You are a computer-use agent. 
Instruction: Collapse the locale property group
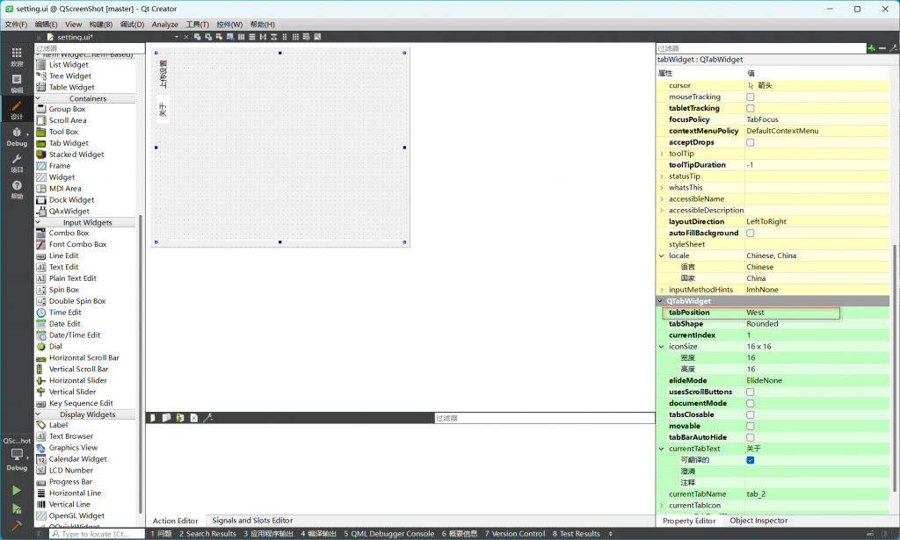[x=661, y=256]
